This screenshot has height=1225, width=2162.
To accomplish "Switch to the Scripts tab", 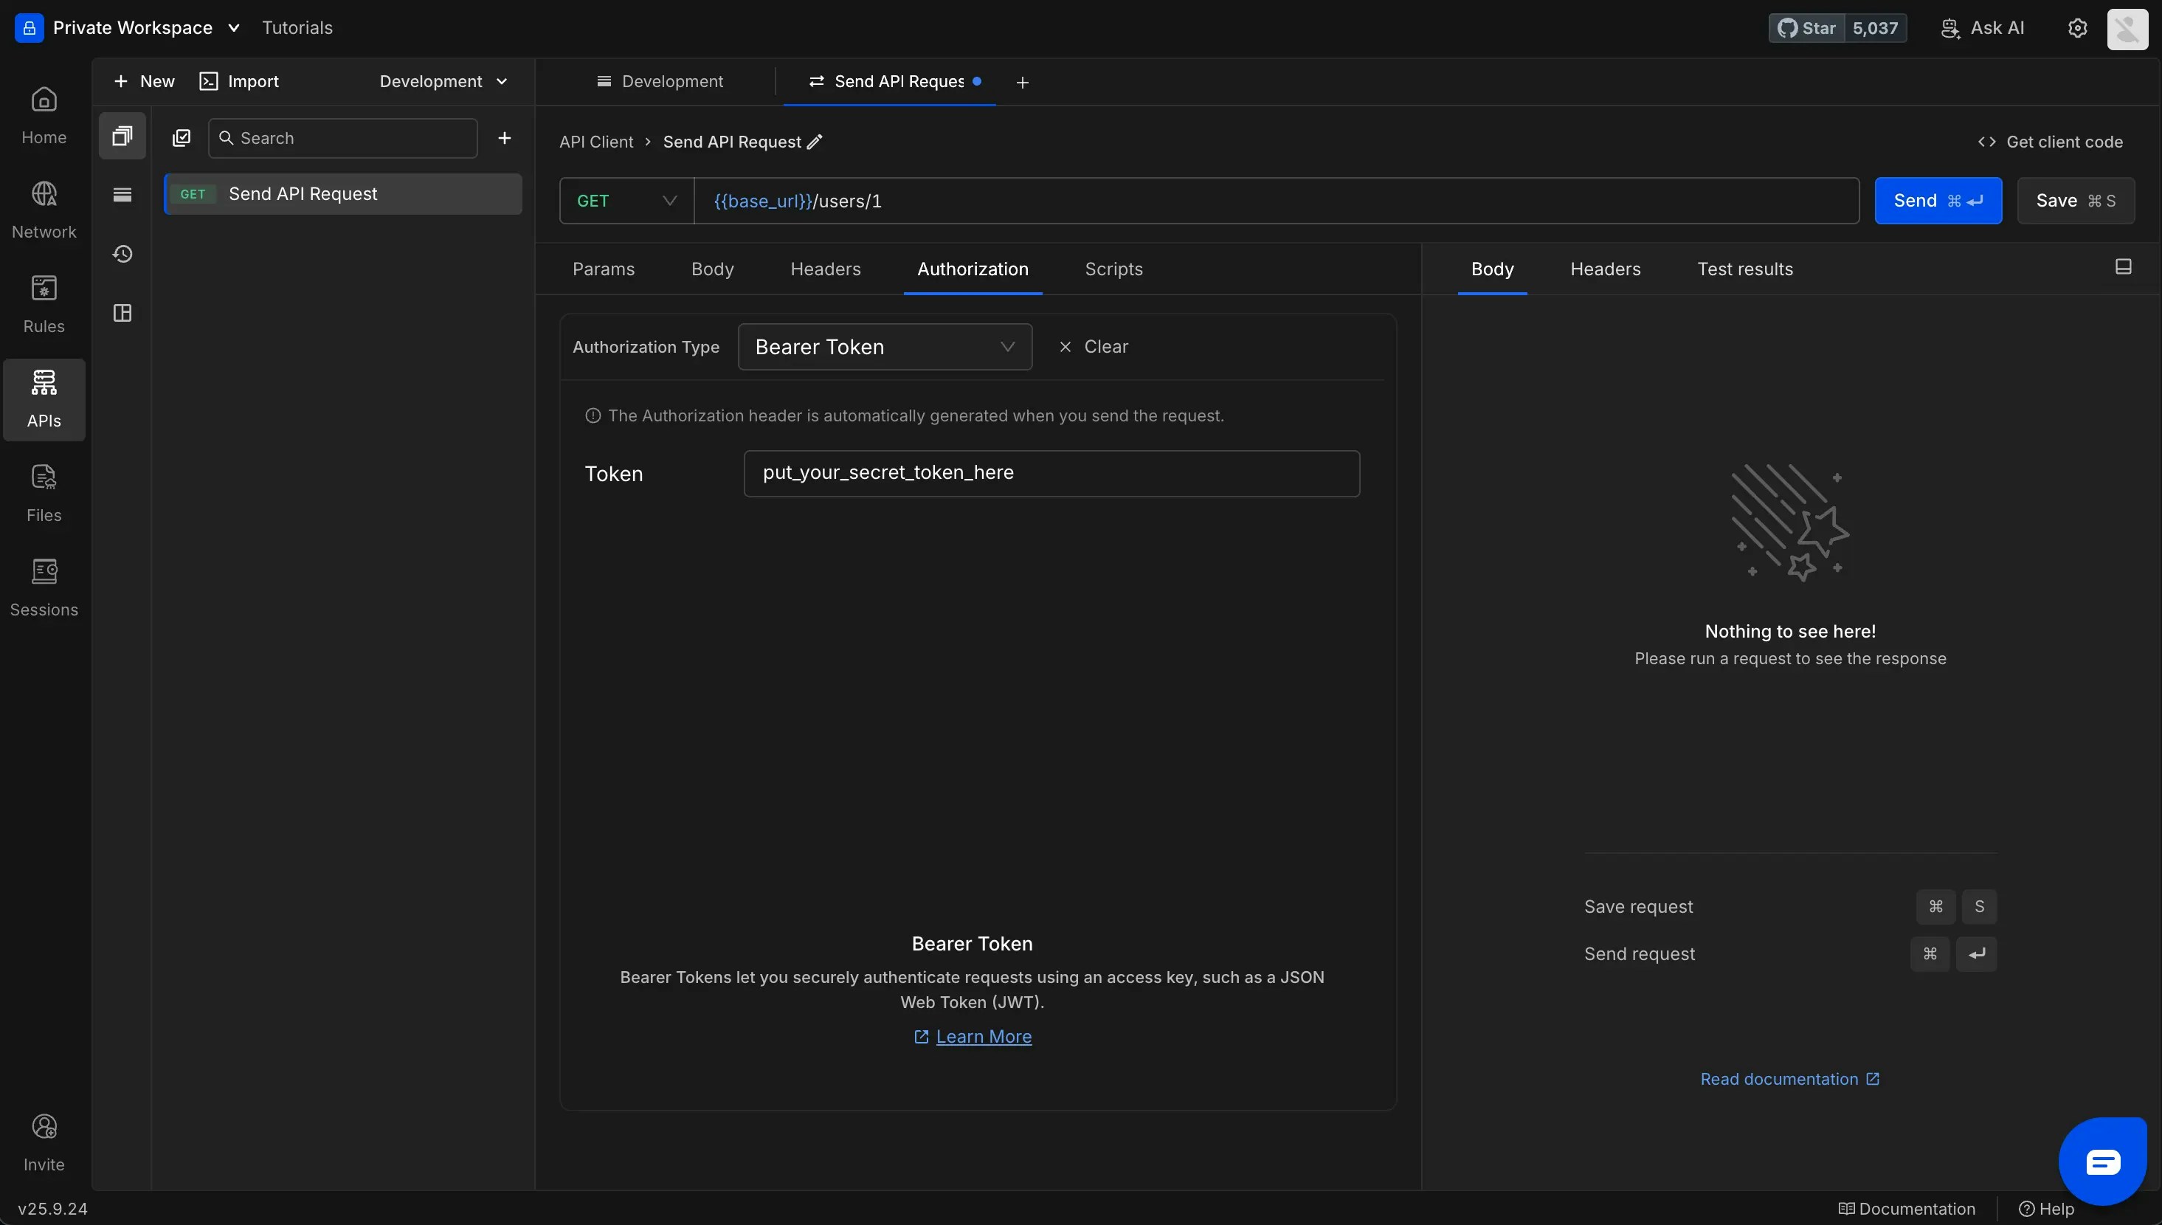I will click(1113, 269).
